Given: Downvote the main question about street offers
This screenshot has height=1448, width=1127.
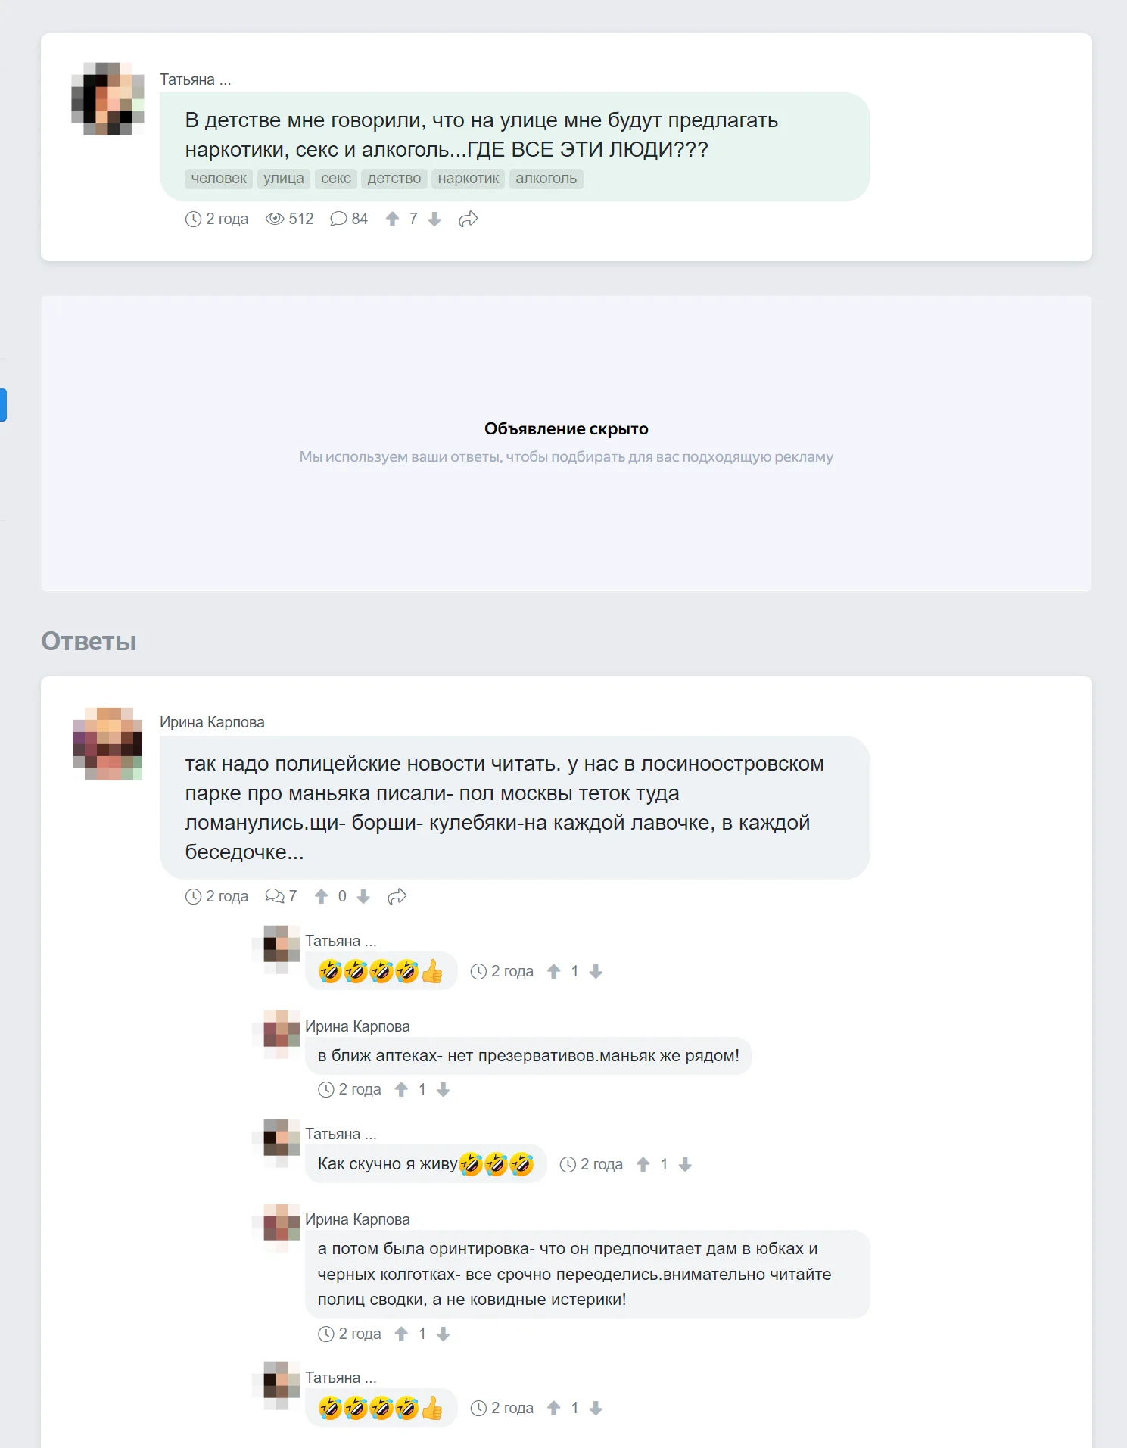Looking at the screenshot, I should pyautogui.click(x=434, y=220).
